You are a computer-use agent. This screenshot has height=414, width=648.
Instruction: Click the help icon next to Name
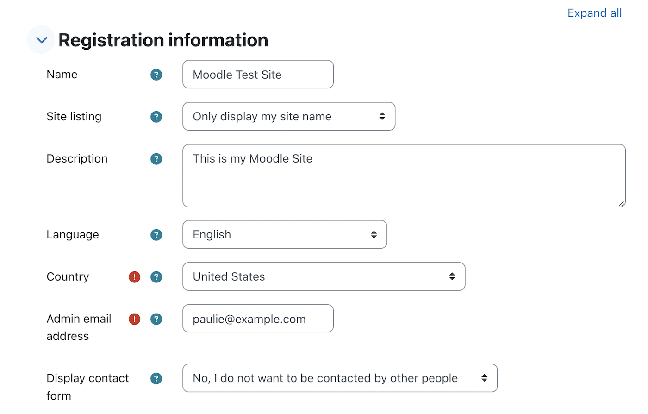coord(156,75)
